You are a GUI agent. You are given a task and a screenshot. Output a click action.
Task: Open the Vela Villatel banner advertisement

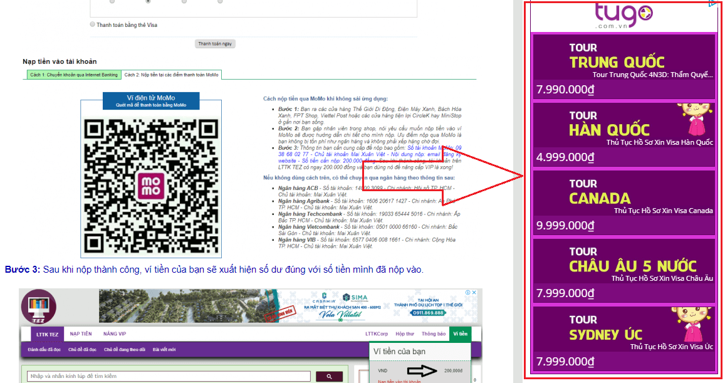288,307
